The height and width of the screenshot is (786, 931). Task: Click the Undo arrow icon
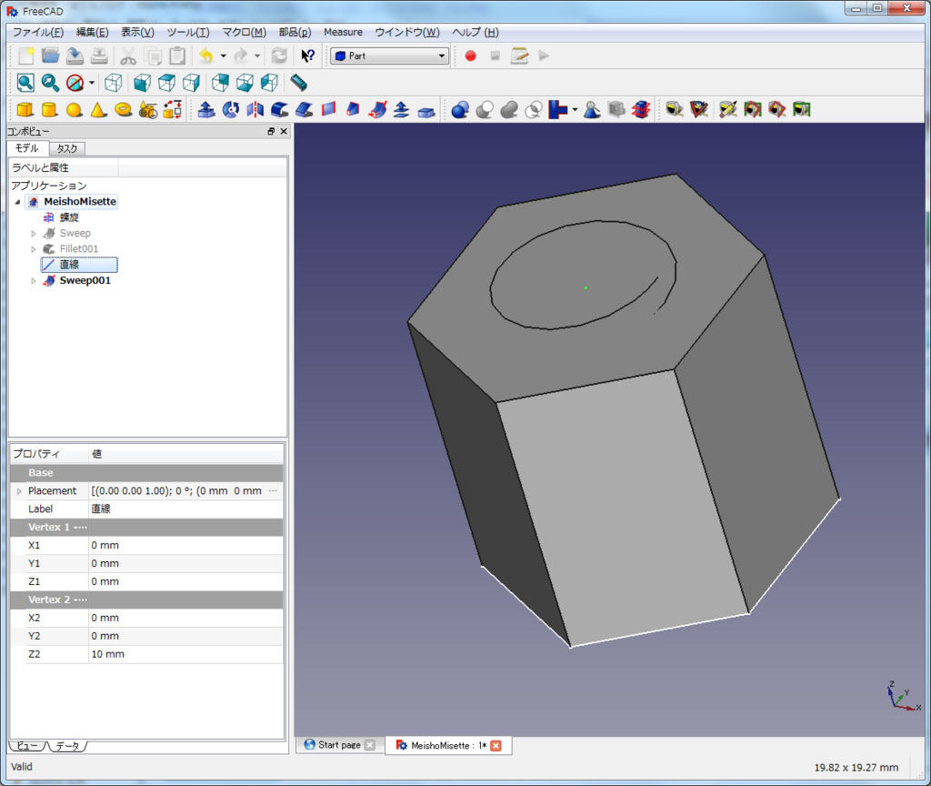coord(206,55)
